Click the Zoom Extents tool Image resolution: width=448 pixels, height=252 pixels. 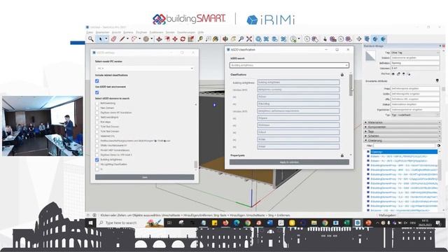249,39
